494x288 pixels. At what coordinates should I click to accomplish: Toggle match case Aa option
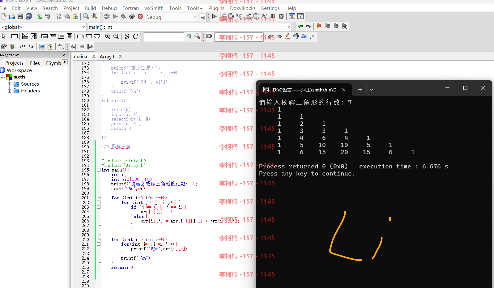(x=304, y=36)
